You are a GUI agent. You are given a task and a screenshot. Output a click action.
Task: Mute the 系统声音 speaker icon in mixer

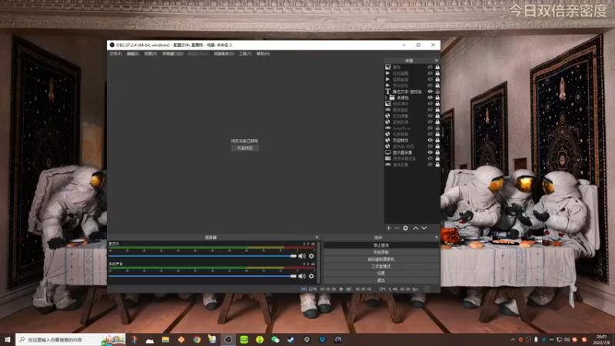coord(301,276)
